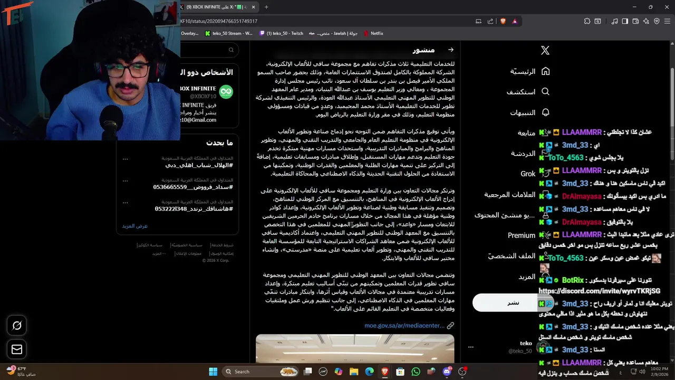Open the Brave Shields lion icon
The width and height of the screenshot is (675, 380).
pyautogui.click(x=503, y=21)
